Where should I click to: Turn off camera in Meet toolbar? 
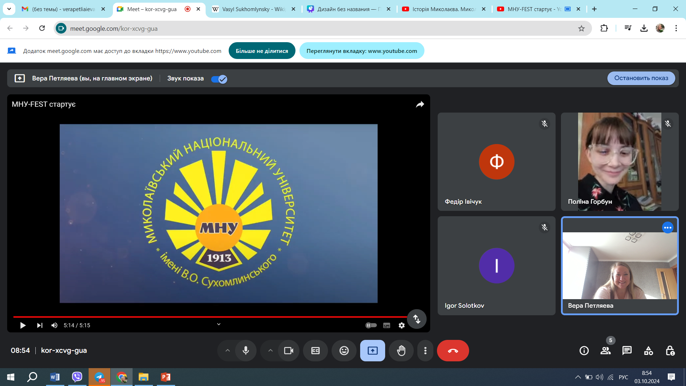point(289,351)
